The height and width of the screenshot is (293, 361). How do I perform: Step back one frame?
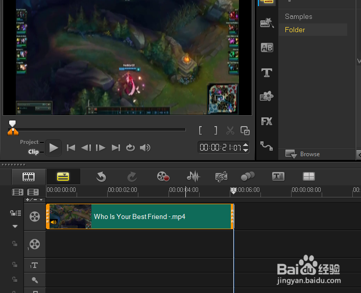click(x=86, y=148)
